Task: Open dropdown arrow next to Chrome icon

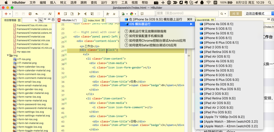Action: (x=135, y=14)
